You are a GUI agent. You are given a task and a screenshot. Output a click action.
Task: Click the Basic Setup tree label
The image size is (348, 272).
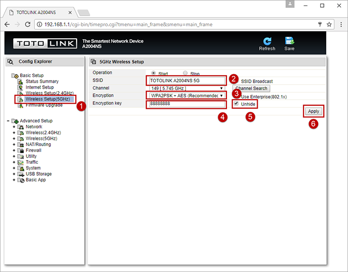32,76
